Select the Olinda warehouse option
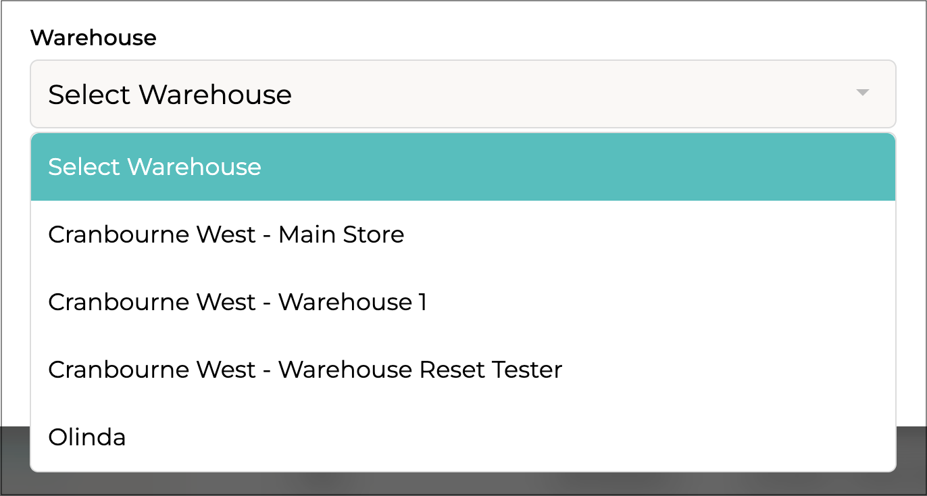 [x=87, y=437]
